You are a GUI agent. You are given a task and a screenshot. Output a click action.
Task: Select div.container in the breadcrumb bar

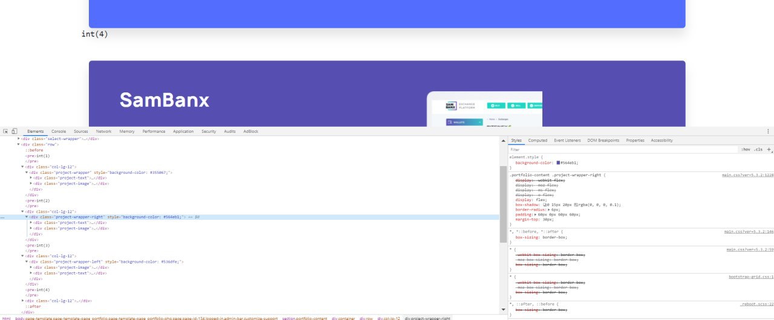(x=343, y=318)
